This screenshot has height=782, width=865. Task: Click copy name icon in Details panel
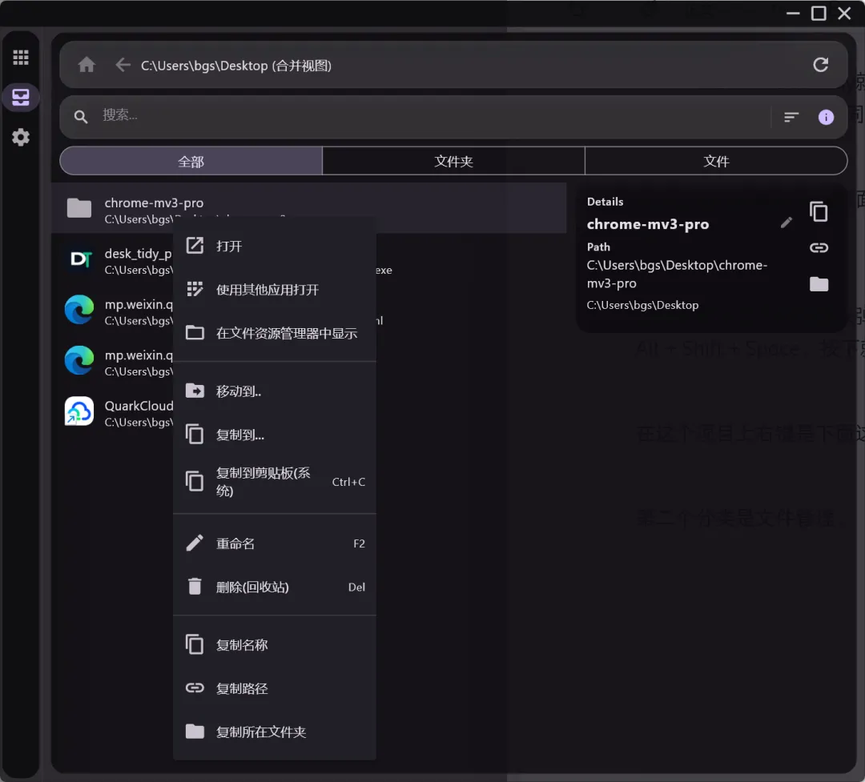tap(819, 211)
